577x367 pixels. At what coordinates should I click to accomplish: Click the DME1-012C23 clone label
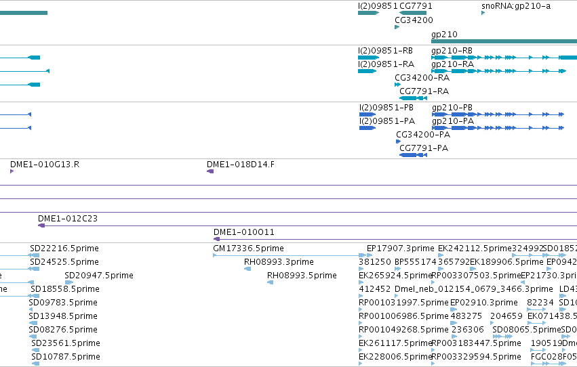(68, 219)
